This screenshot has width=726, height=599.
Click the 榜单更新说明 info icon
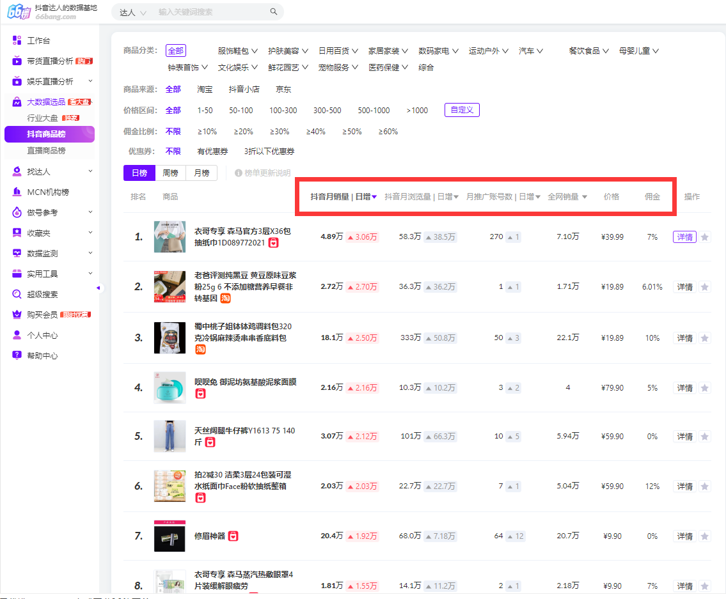point(239,173)
